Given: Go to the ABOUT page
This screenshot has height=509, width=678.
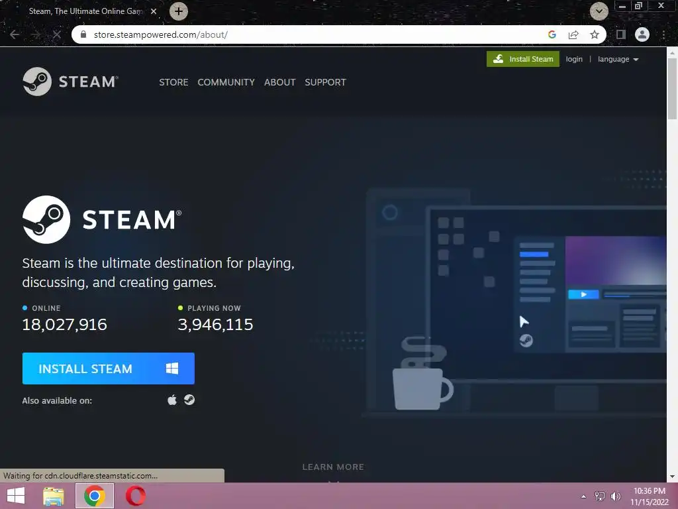Looking at the screenshot, I should pos(280,82).
